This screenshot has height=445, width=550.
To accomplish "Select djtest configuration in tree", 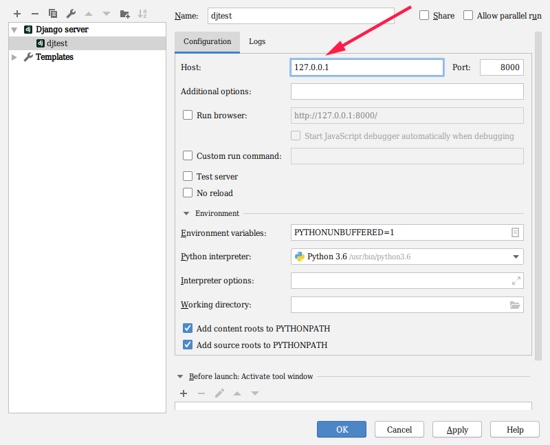I will point(87,43).
